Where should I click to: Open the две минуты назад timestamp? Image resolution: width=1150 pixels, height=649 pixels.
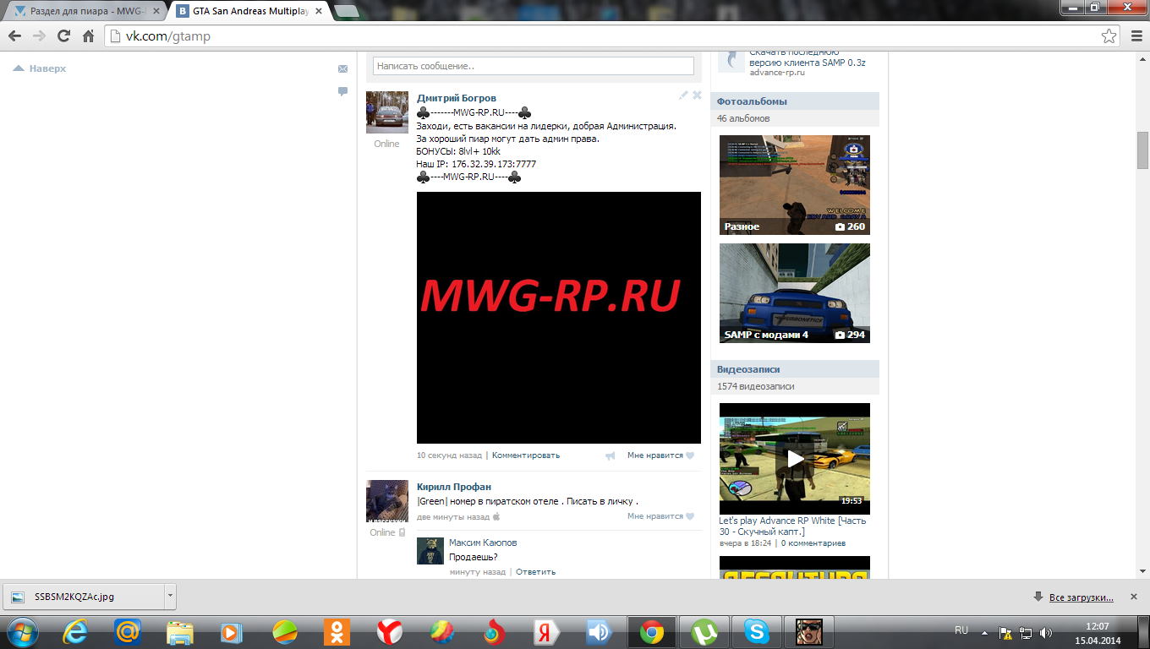coord(453,516)
